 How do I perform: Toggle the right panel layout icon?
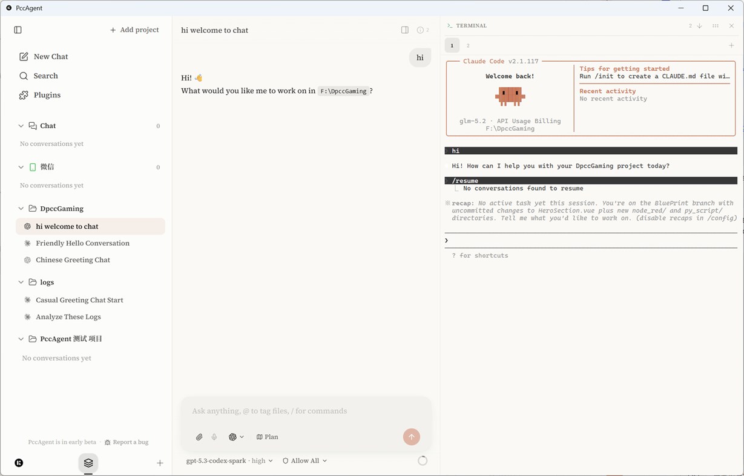pos(405,30)
